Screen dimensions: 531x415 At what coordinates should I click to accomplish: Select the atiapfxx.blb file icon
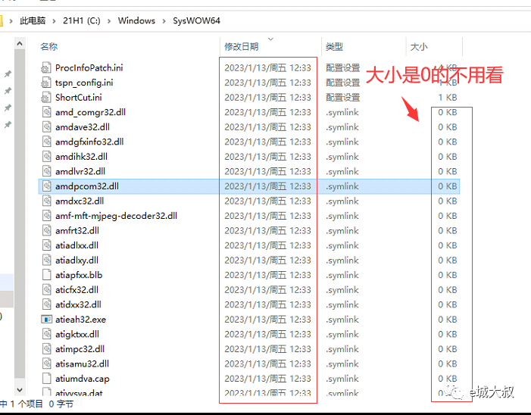click(46, 275)
